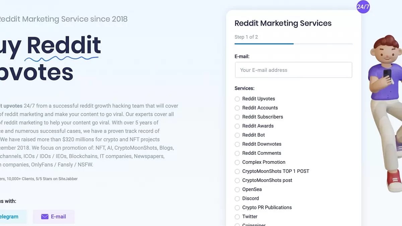This screenshot has height=226, width=402.
Task: Pick the Discord radio option
Action: [x=237, y=198]
